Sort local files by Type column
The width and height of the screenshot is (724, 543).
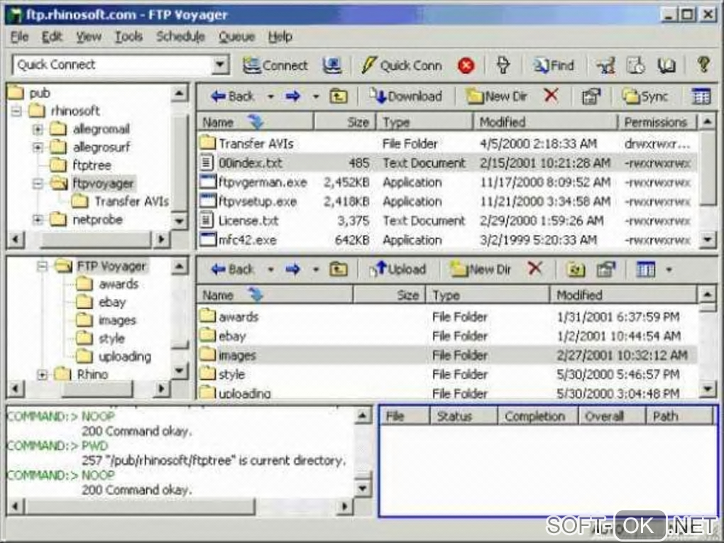[488, 295]
